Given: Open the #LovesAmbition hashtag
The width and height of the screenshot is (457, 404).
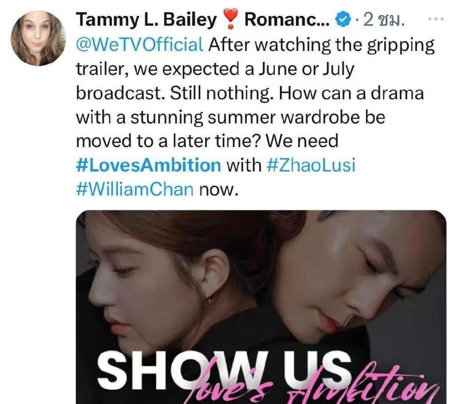Looking at the screenshot, I should [148, 165].
